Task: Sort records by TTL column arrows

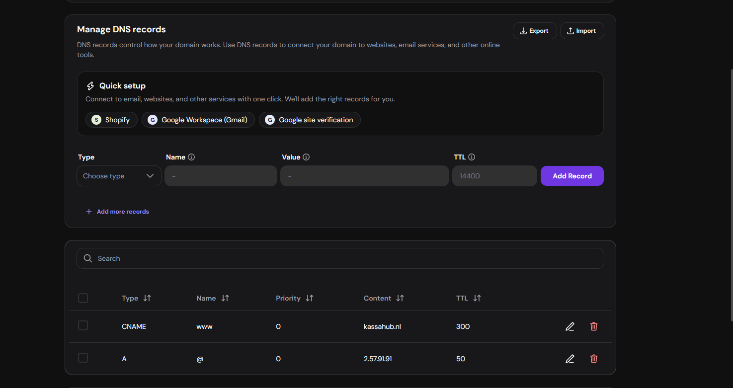Action: tap(477, 298)
